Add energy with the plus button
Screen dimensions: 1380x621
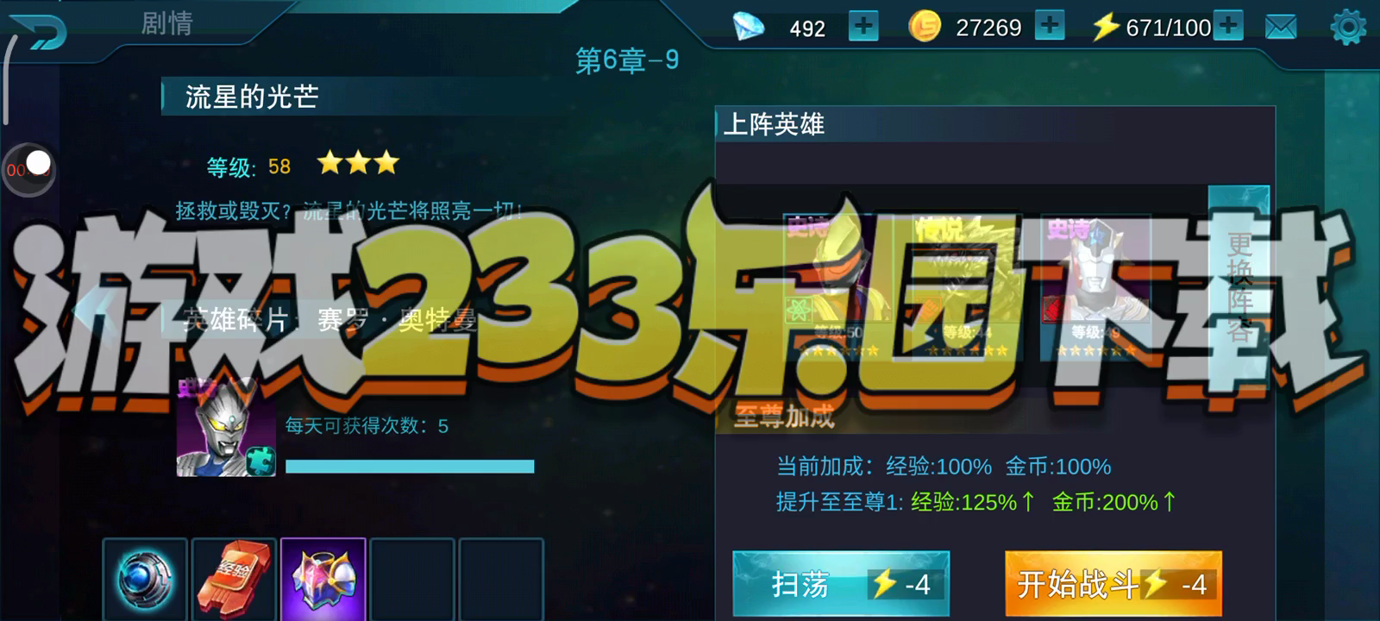pos(1227,26)
